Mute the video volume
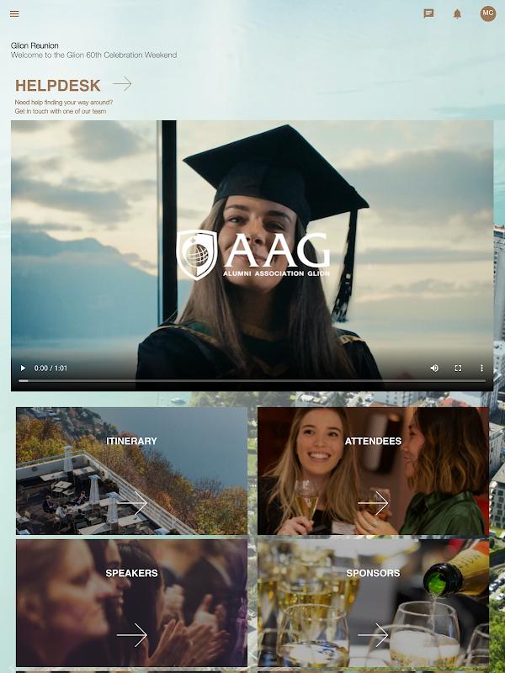The height and width of the screenshot is (673, 505). [434, 368]
